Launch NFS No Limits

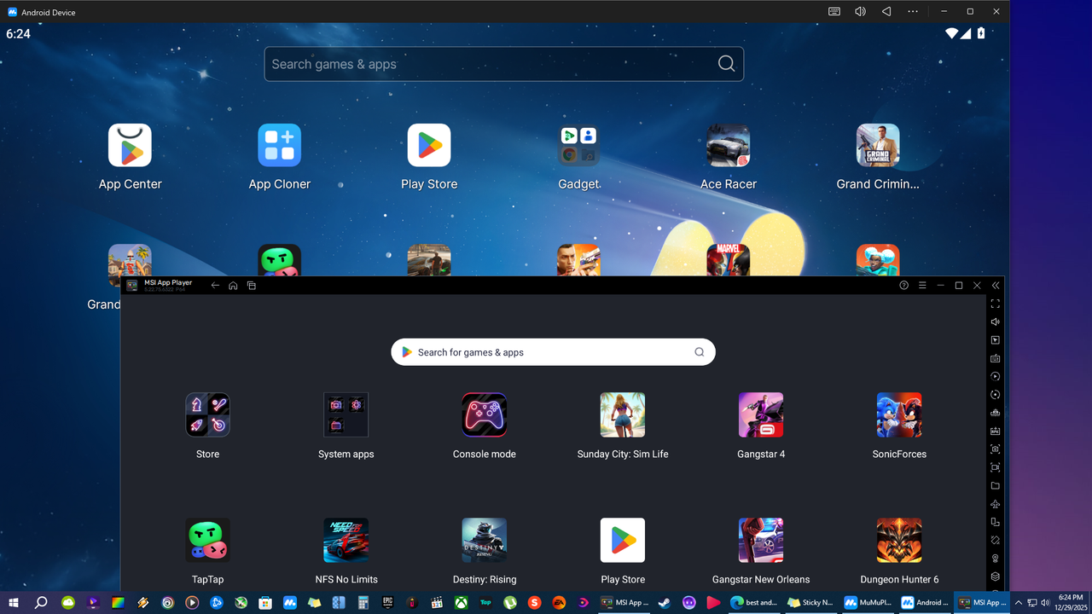[346, 540]
